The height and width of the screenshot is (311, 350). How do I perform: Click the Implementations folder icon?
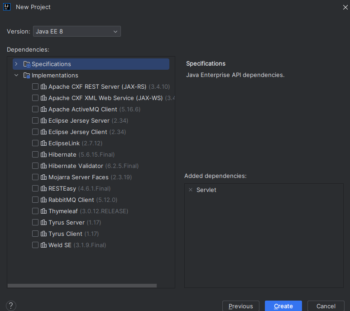(27, 76)
